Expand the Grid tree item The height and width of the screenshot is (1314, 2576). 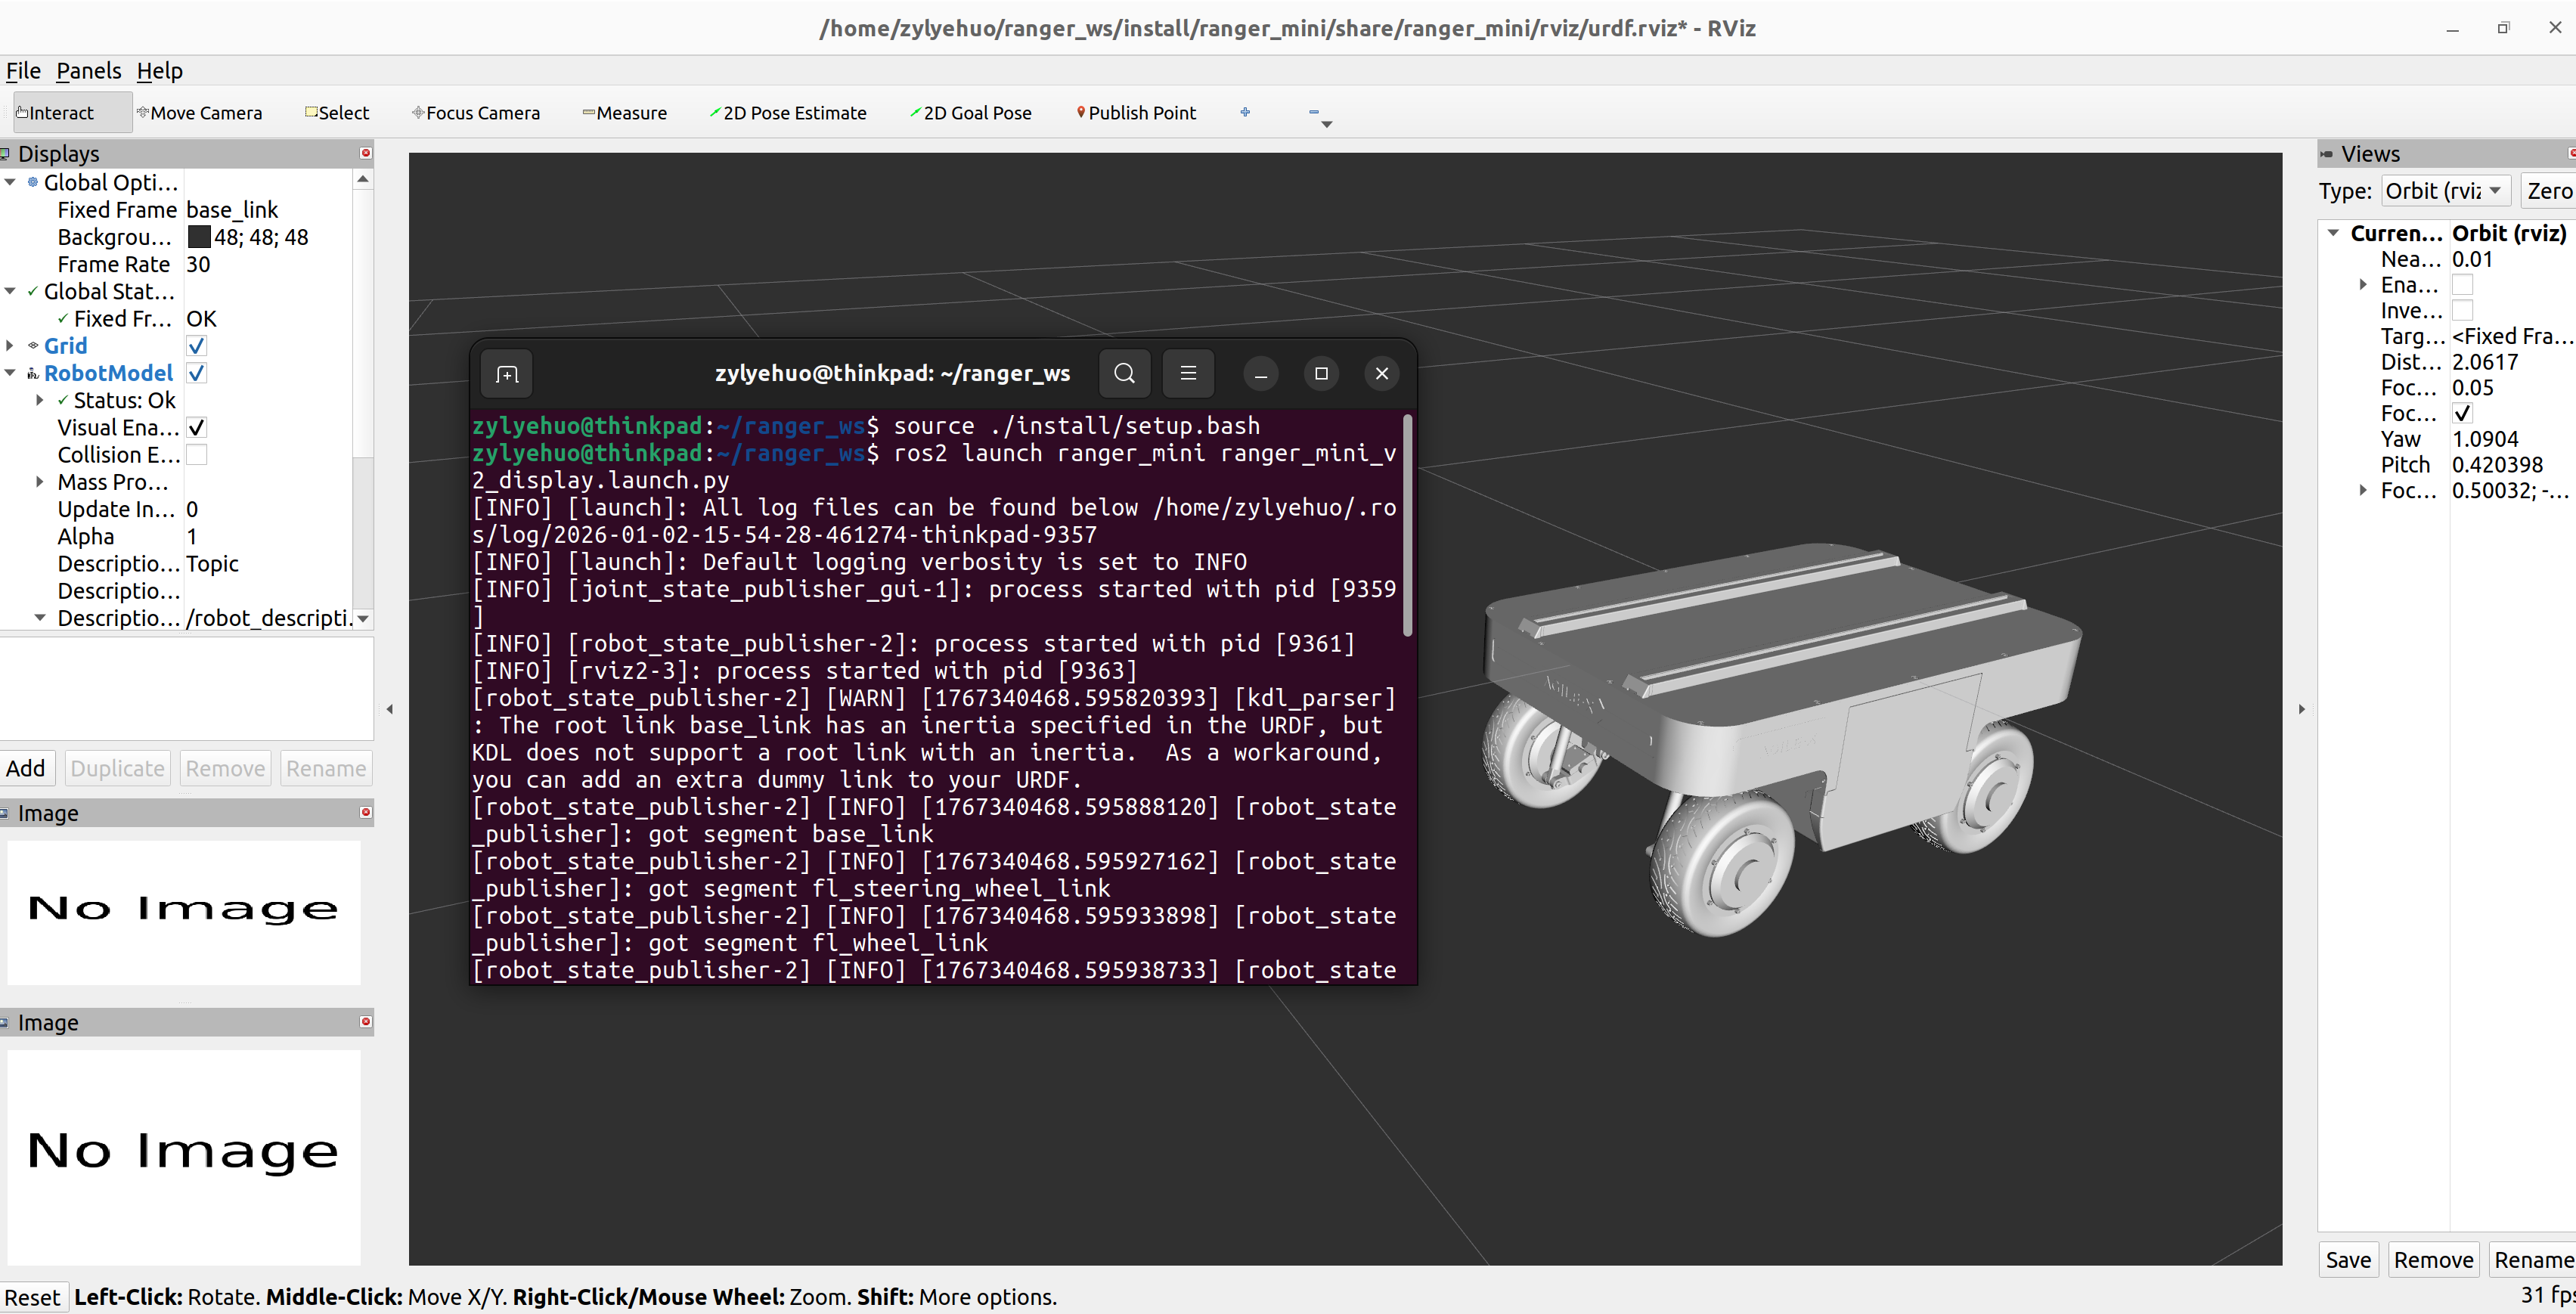tap(10, 346)
